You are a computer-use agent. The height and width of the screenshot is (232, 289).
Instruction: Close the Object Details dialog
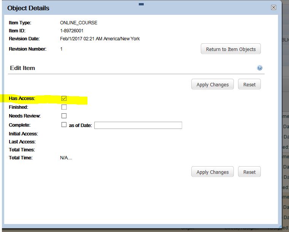pyautogui.click(x=273, y=7)
